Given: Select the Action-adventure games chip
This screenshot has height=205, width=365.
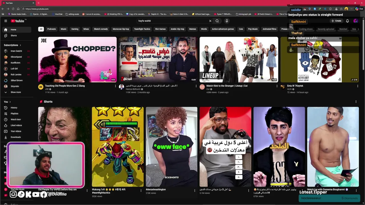Looking at the screenshot, I should coord(223,29).
